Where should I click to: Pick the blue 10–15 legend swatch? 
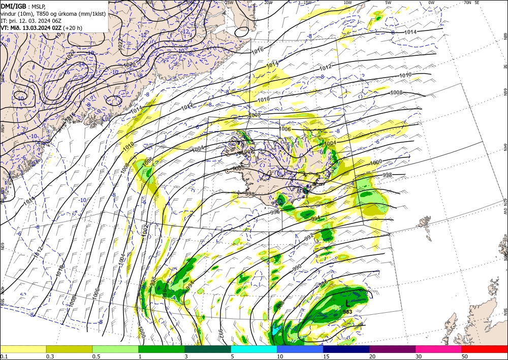click(x=300, y=349)
